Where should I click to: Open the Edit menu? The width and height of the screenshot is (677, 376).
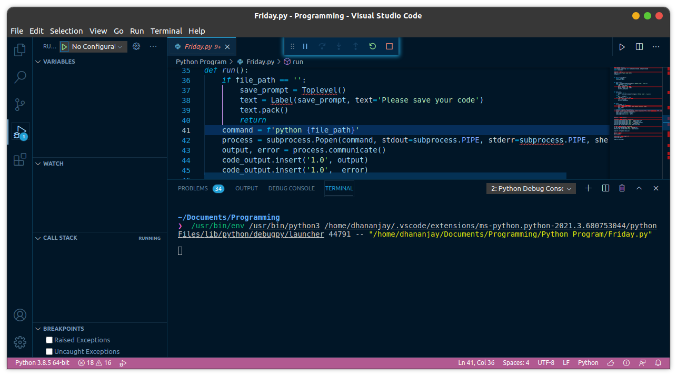(x=36, y=31)
